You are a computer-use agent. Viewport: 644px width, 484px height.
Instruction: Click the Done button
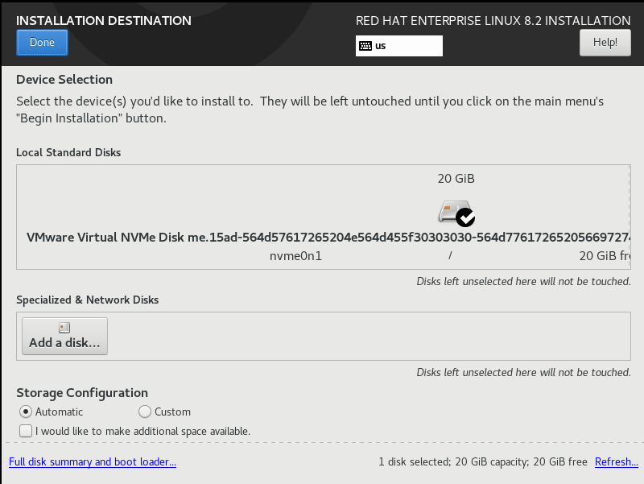point(42,43)
